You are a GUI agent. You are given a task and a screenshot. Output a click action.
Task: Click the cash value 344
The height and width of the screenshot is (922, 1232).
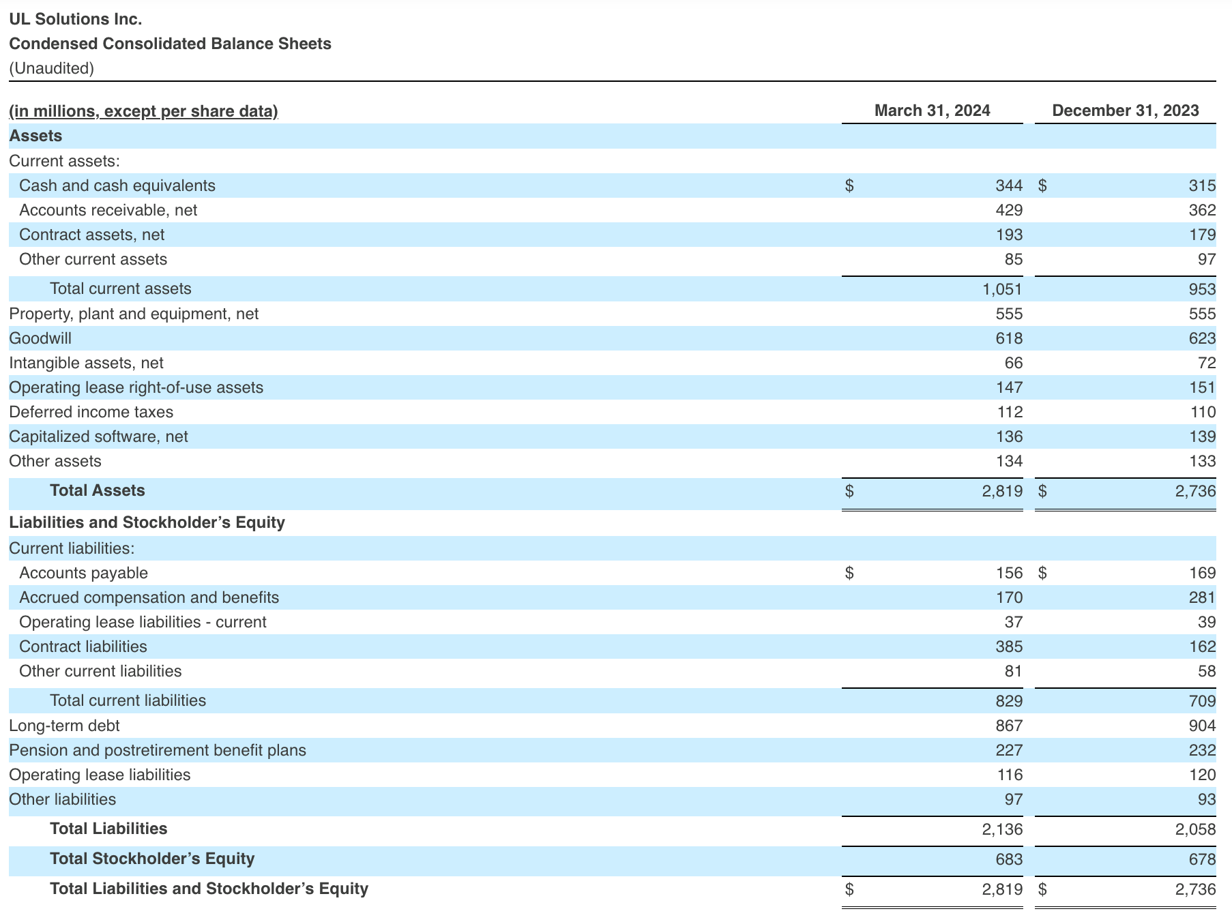pos(1009,185)
